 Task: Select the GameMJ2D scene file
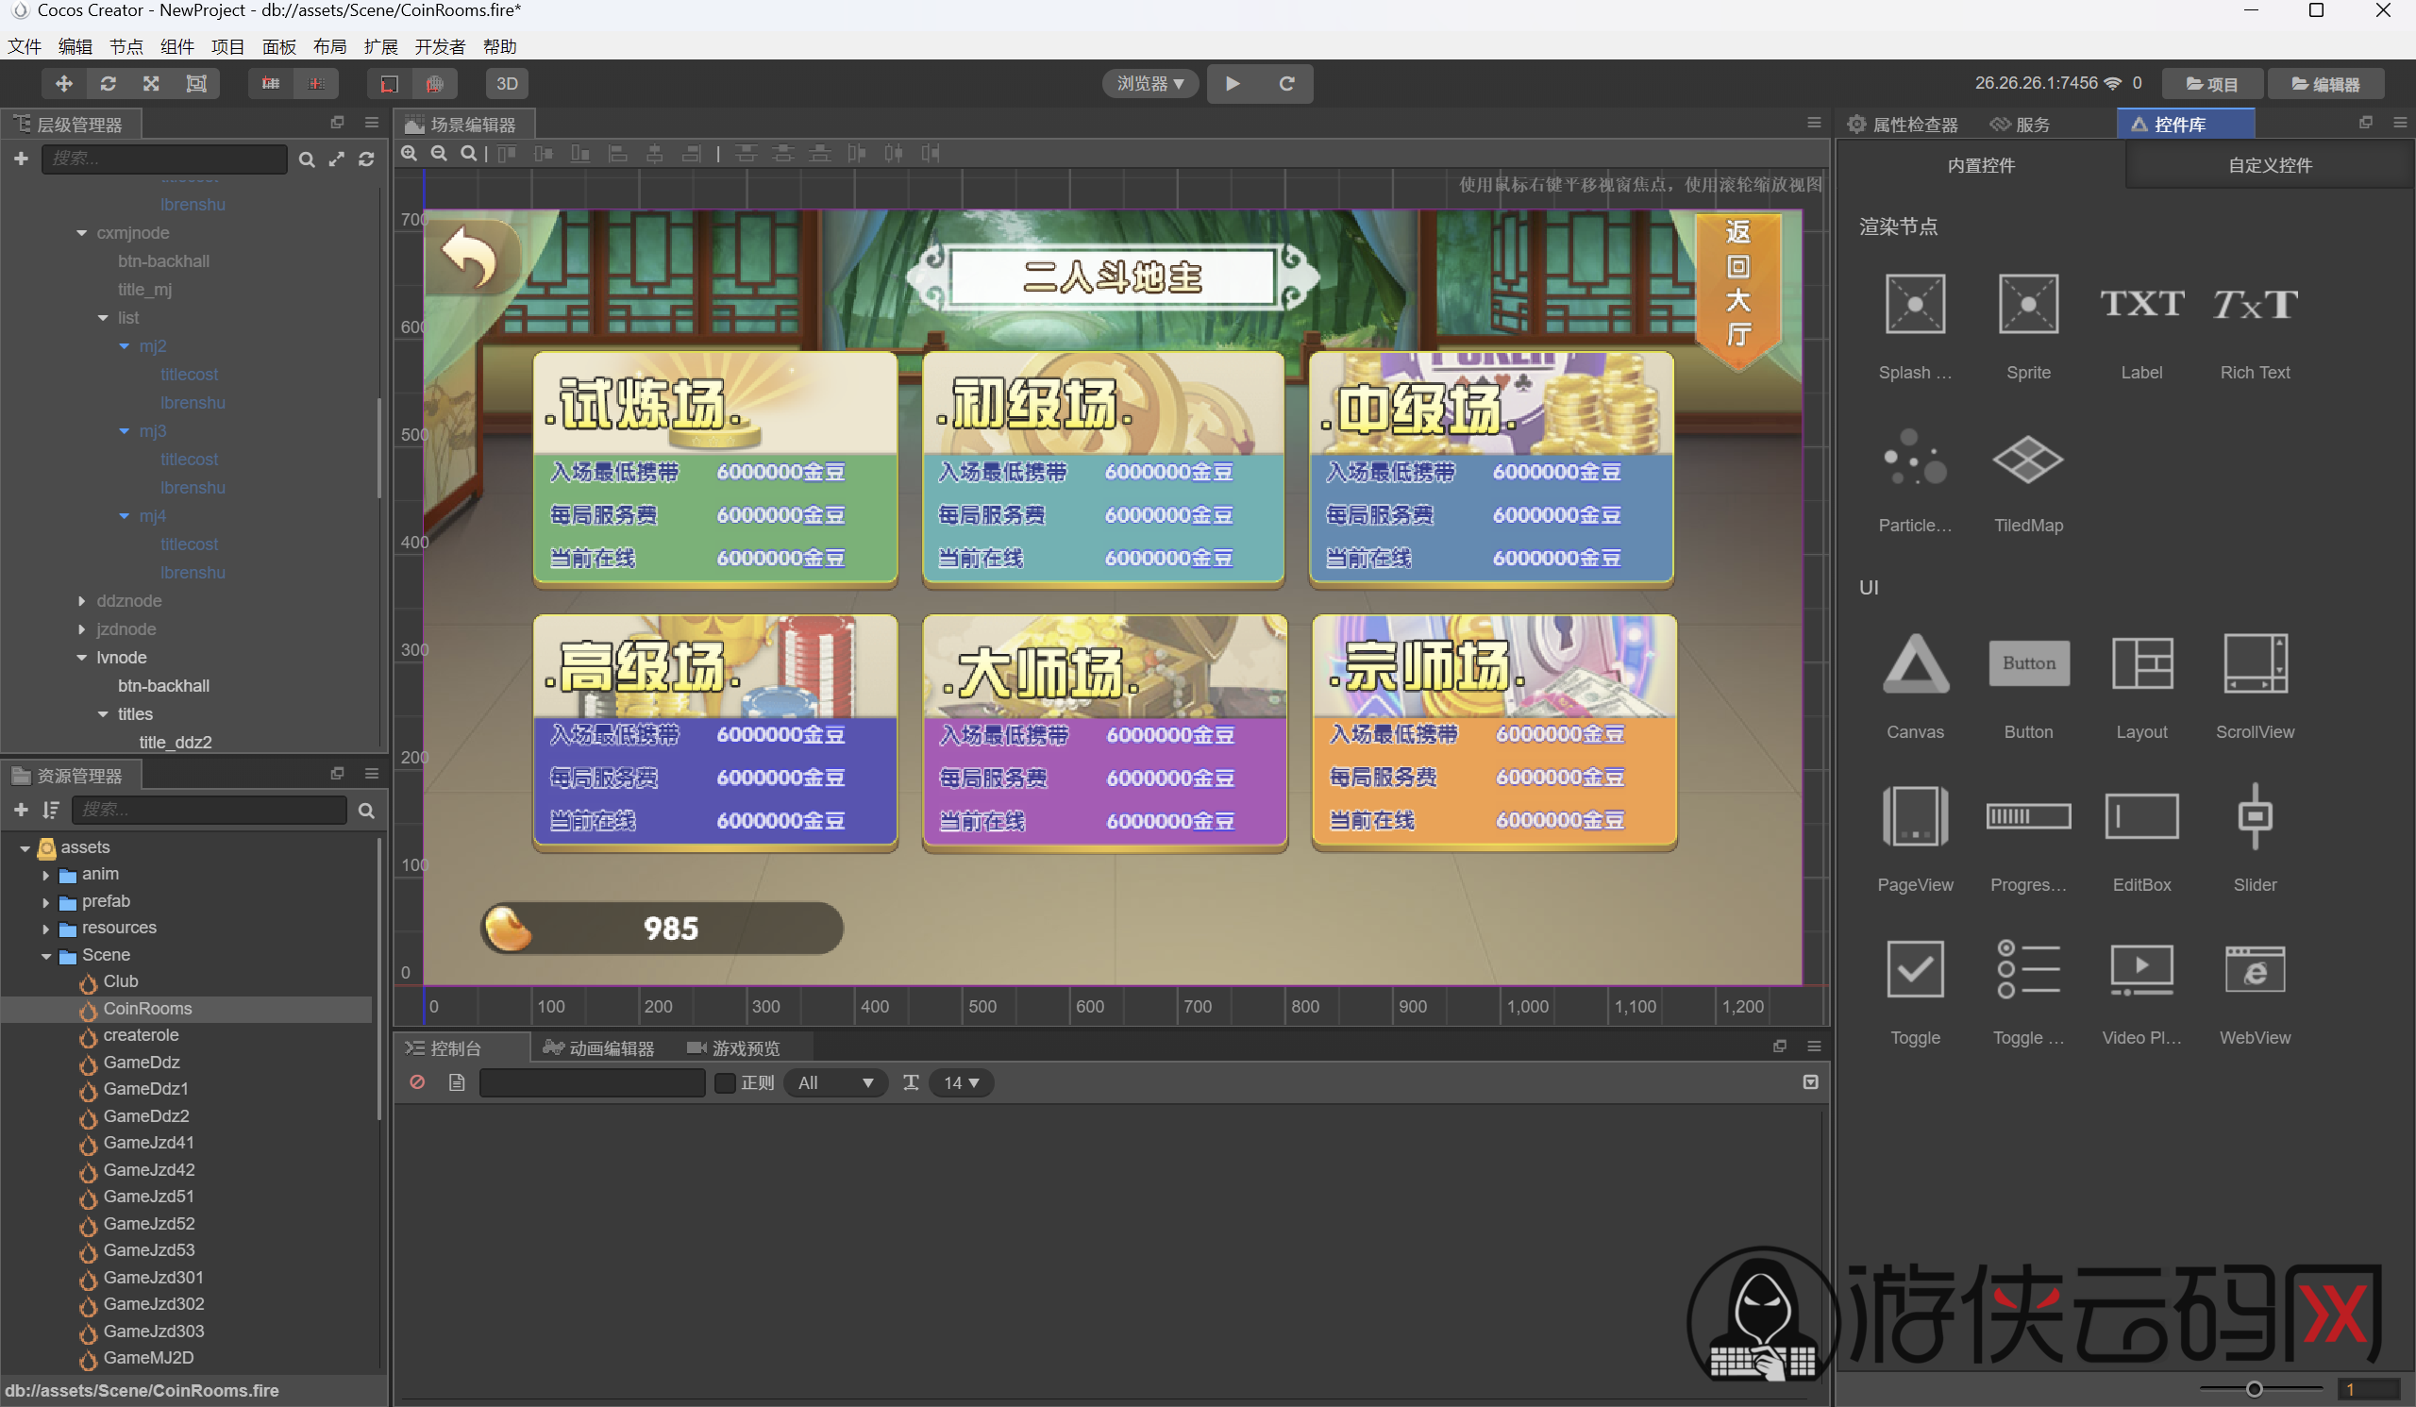(x=148, y=1357)
